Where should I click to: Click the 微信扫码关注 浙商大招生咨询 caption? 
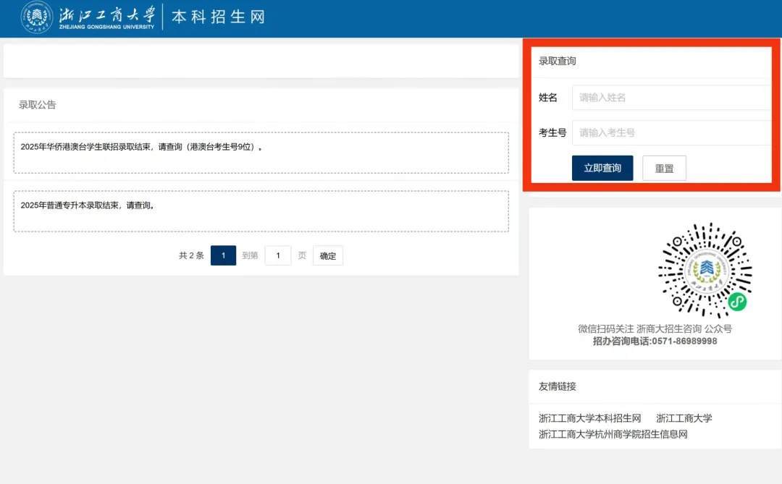pos(655,328)
